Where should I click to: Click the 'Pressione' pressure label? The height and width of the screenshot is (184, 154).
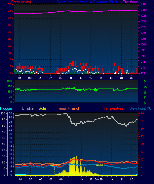[x=130, y=2]
